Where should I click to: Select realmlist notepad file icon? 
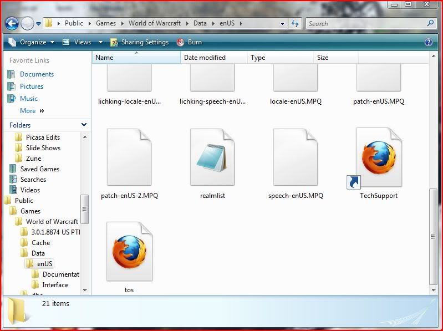click(x=212, y=157)
